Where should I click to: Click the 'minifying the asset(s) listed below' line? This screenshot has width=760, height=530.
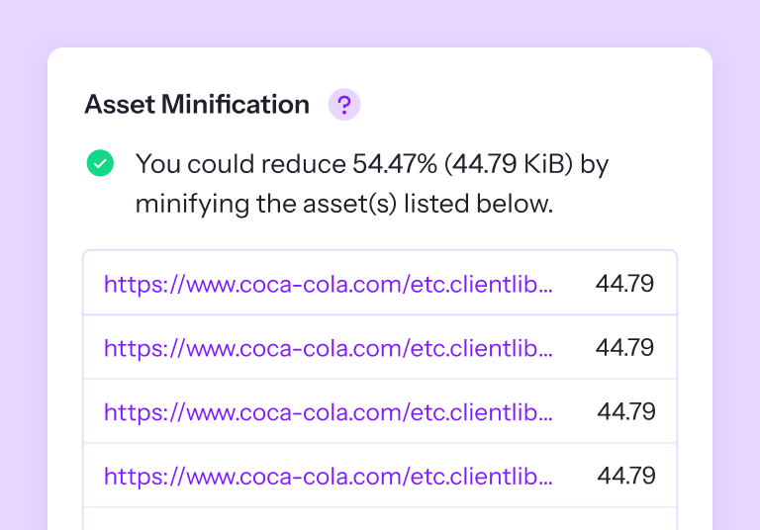coord(343,205)
